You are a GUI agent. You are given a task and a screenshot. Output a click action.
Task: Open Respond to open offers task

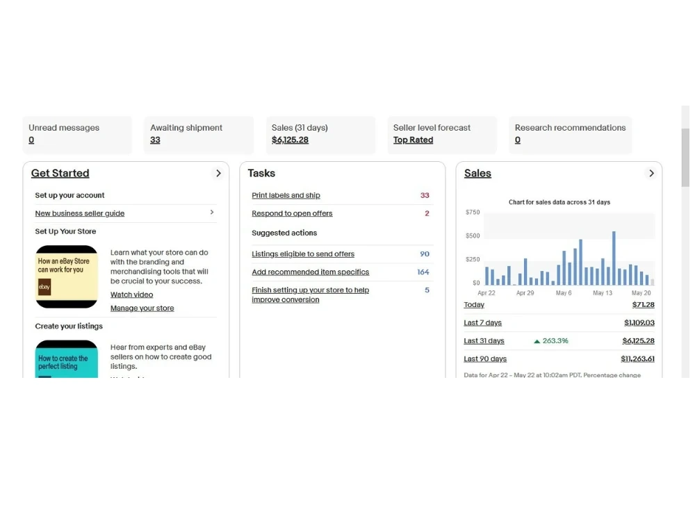(292, 213)
